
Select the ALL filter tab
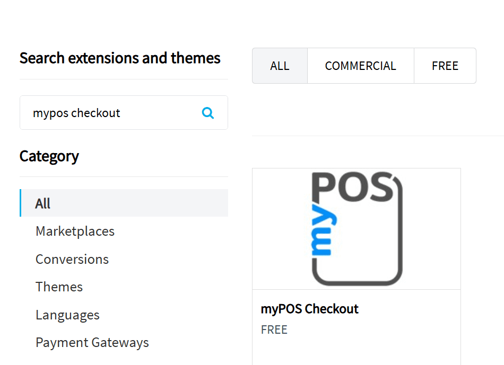[280, 65]
